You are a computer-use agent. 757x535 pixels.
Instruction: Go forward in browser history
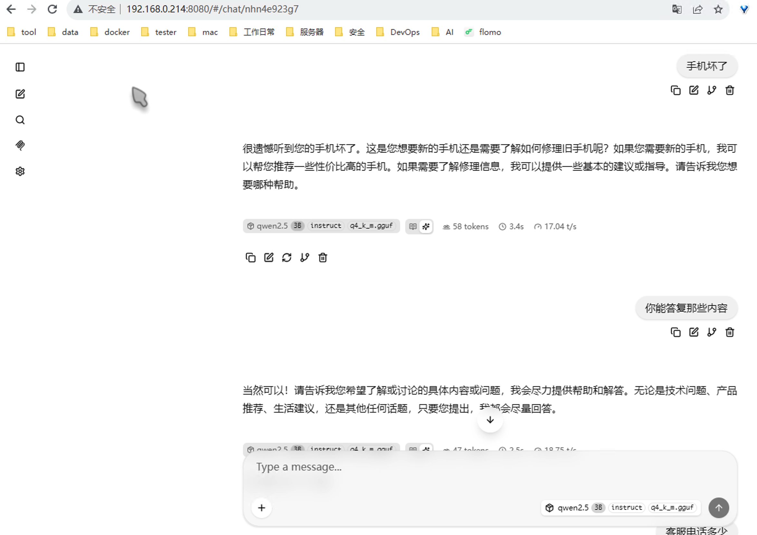[x=32, y=9]
